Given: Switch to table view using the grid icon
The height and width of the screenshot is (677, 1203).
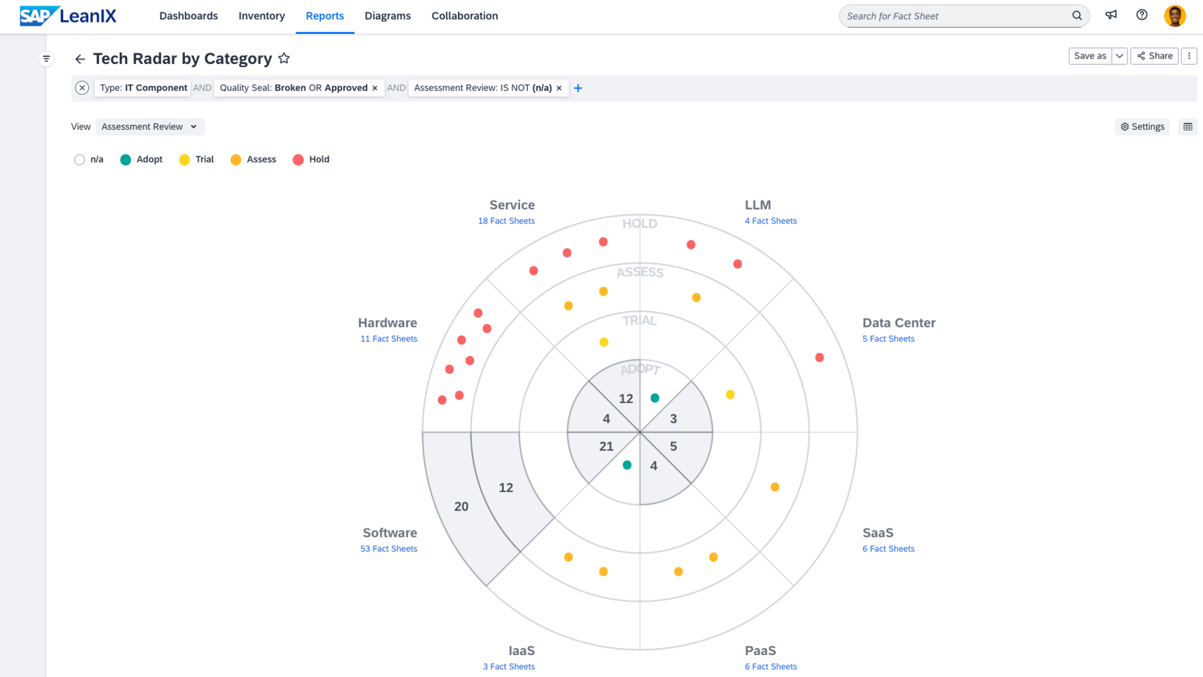Looking at the screenshot, I should [x=1188, y=126].
